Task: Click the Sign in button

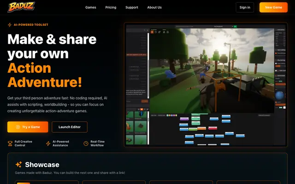Action: 245,7
